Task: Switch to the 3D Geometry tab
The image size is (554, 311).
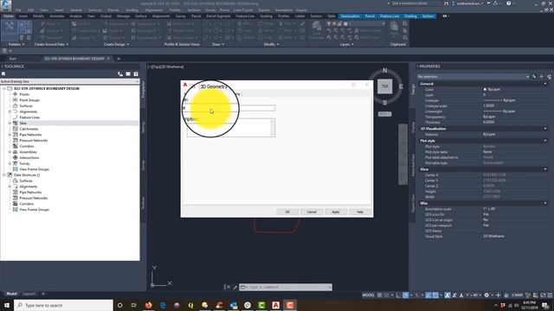Action: pyautogui.click(x=214, y=86)
